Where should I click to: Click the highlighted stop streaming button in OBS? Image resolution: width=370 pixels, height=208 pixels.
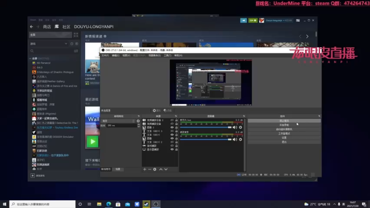tap(284, 121)
